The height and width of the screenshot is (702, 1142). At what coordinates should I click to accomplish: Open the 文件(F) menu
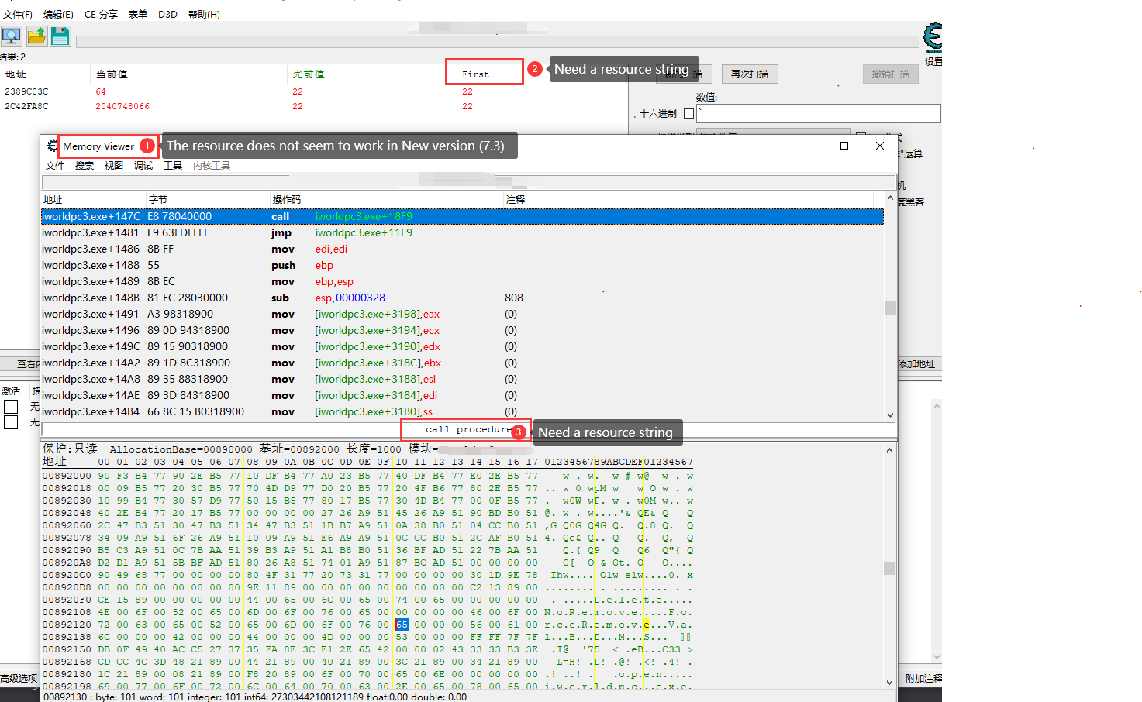[19, 13]
